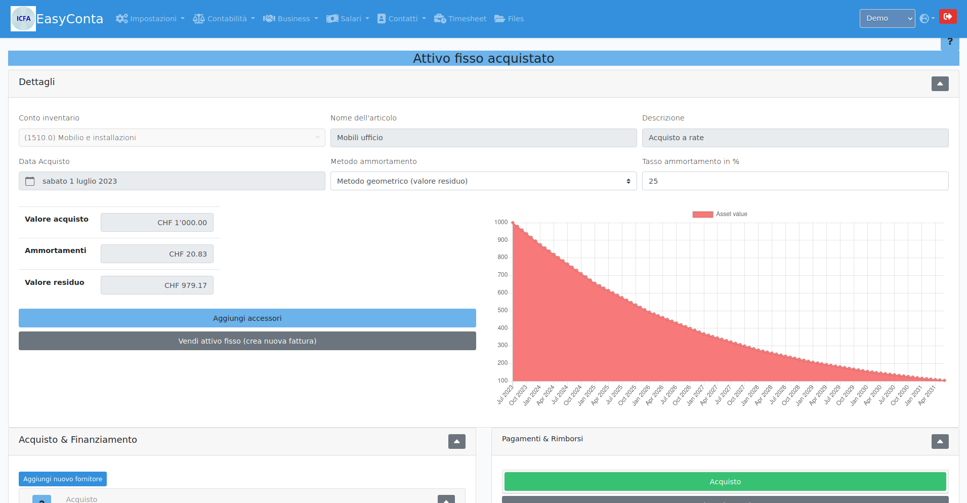This screenshot has width=967, height=503.
Task: Open the Demo company dropdown
Action: [887, 18]
